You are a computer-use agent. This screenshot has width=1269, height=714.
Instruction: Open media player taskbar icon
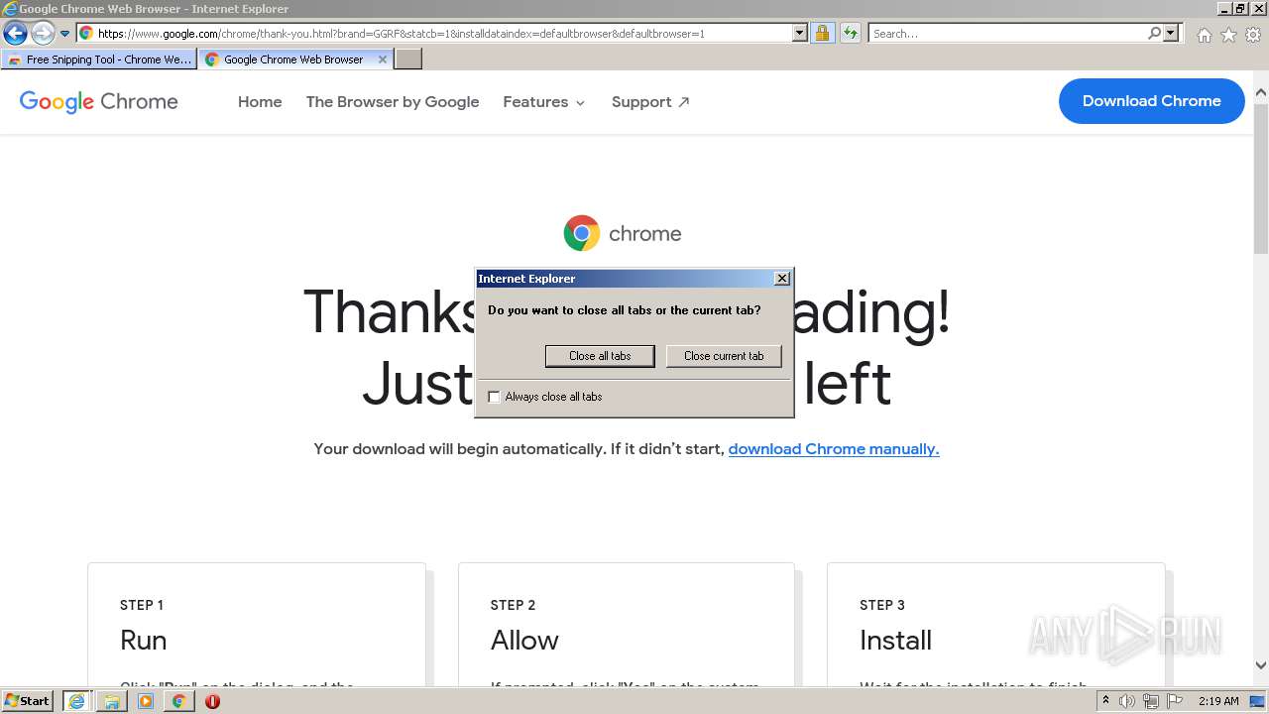pyautogui.click(x=146, y=701)
